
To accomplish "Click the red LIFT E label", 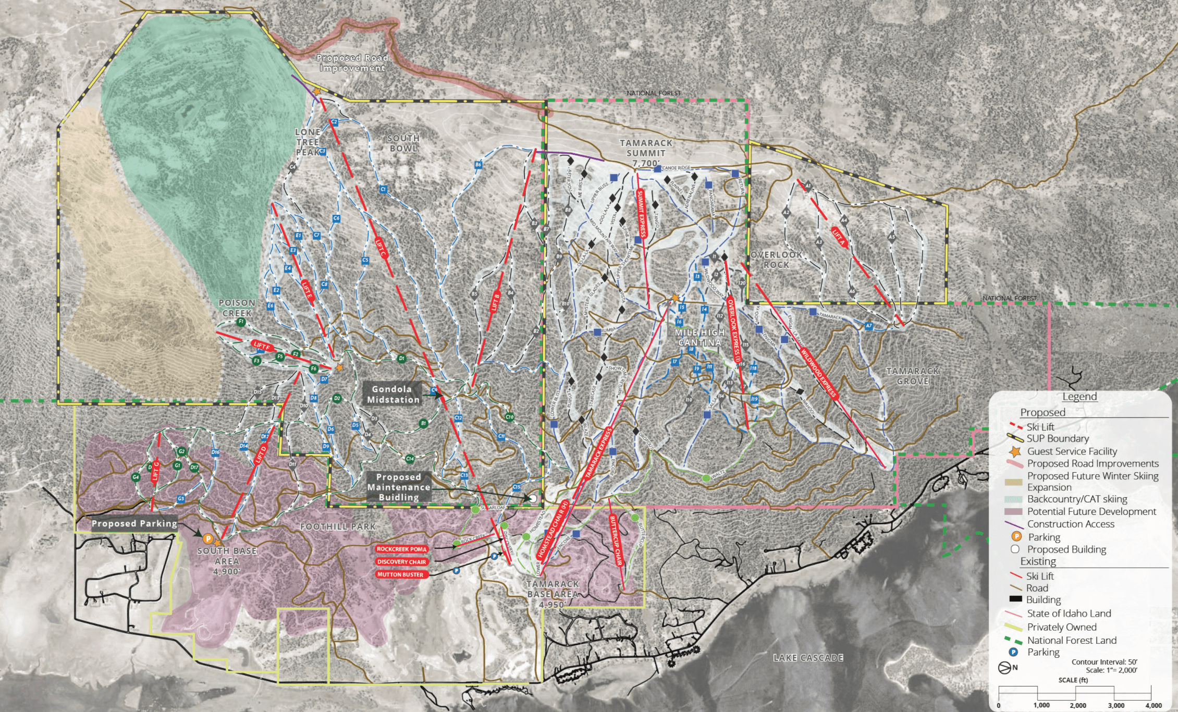I will 308,290.
